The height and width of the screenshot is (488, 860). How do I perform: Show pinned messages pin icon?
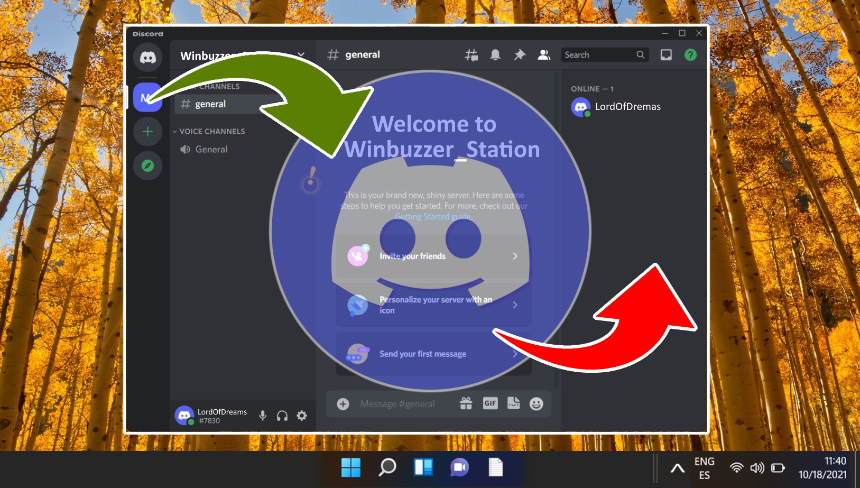click(x=520, y=55)
